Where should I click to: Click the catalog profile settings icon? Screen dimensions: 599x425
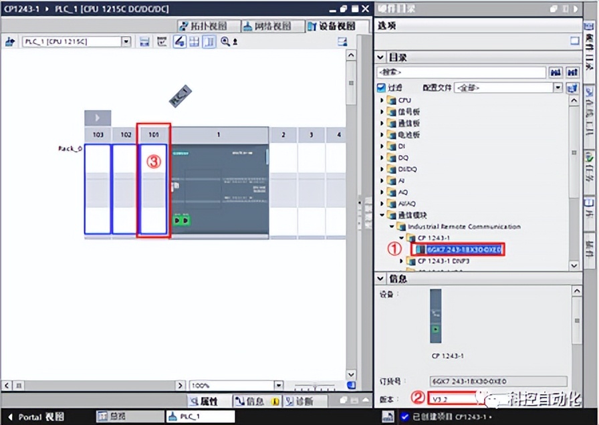(x=572, y=88)
